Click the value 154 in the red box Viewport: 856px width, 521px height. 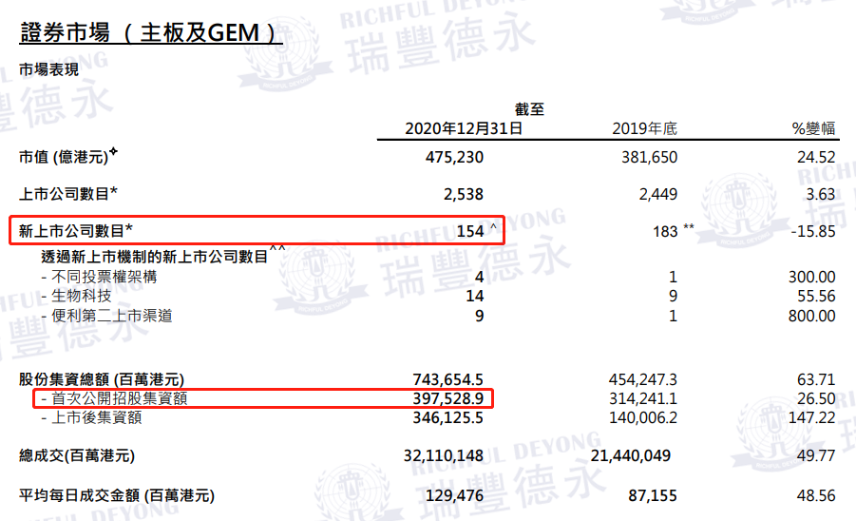(x=470, y=230)
